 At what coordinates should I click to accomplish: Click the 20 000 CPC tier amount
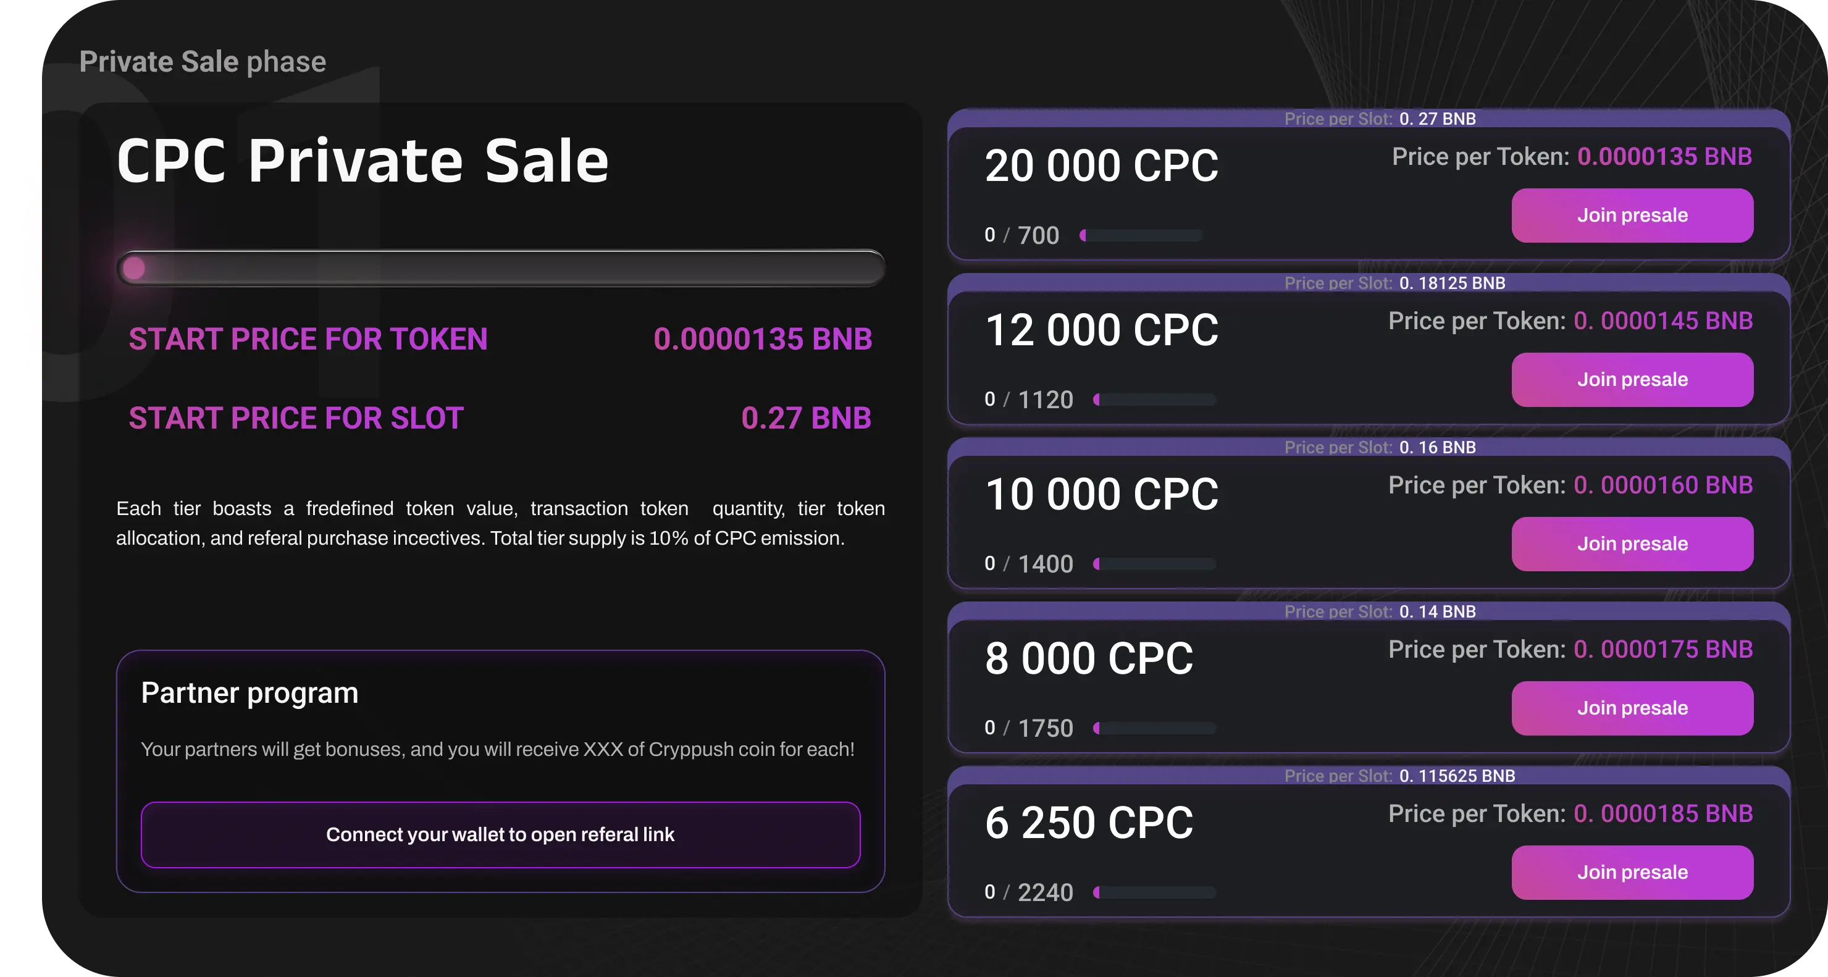[1101, 166]
